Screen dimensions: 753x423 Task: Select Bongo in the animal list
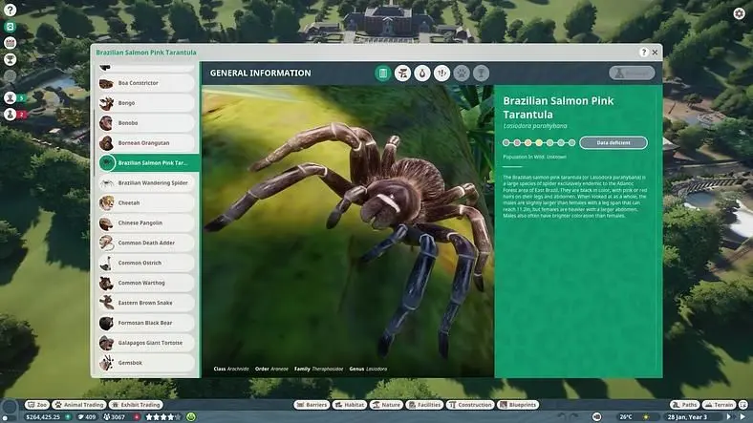(147, 103)
